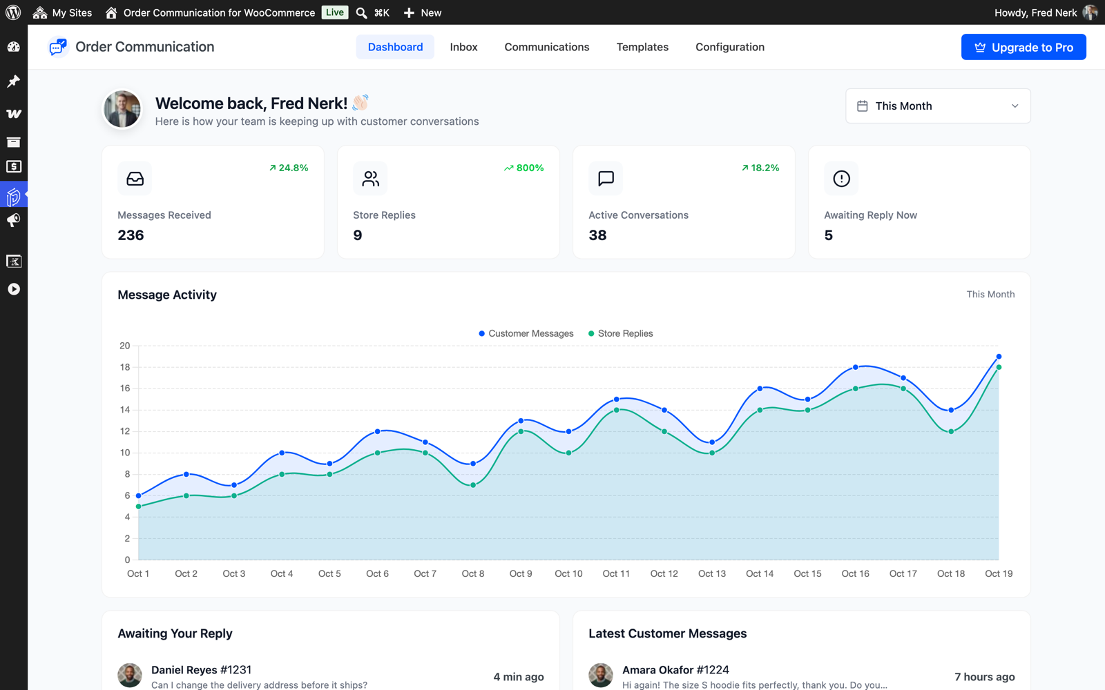
Task: Click Amara Okafor avatar
Action: click(601, 676)
